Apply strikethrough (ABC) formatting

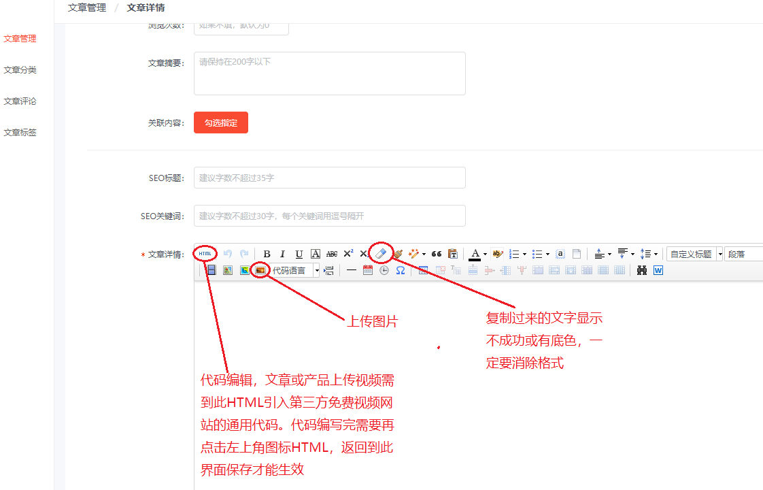tap(332, 254)
